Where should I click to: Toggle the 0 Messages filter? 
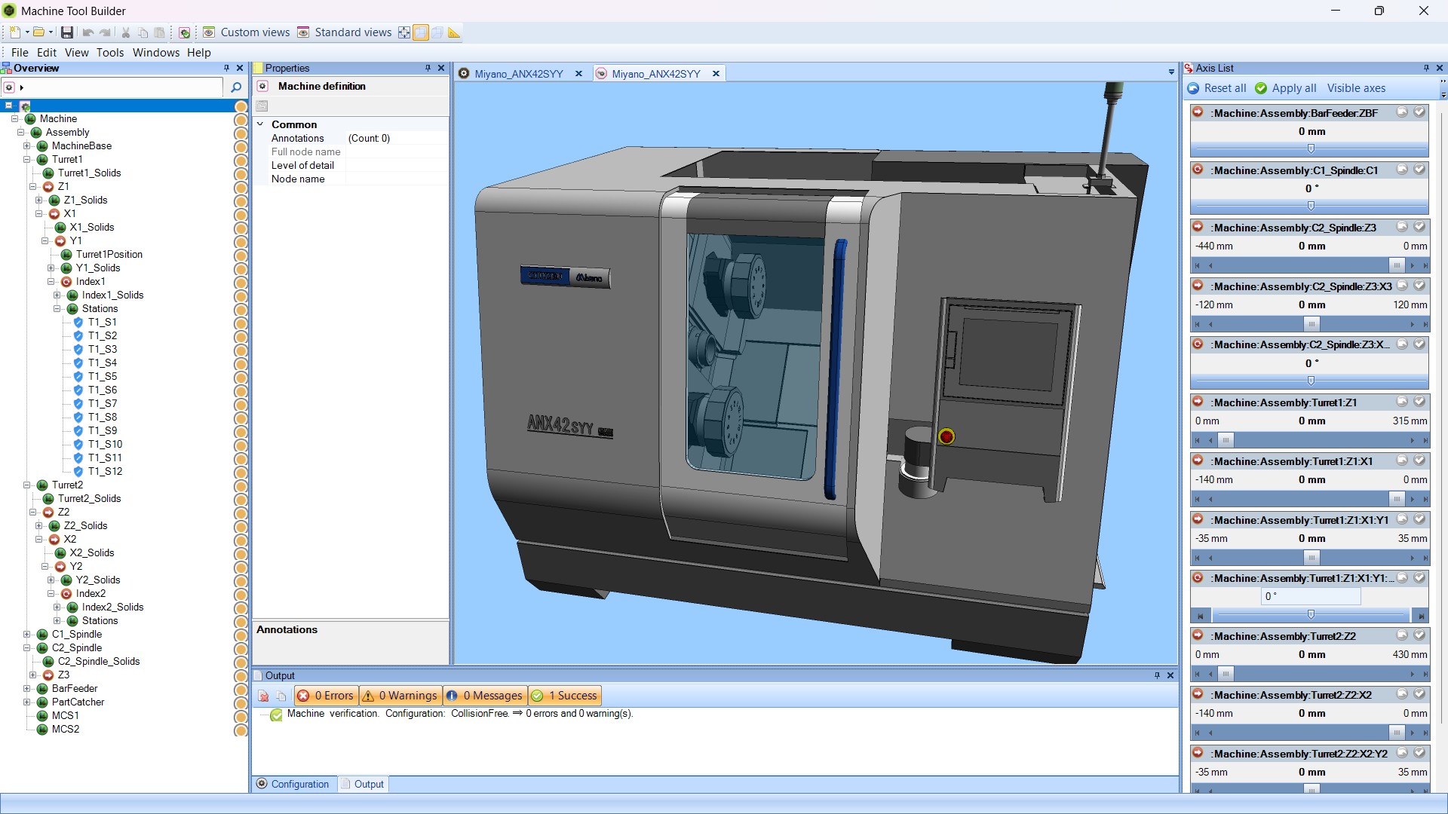pyautogui.click(x=485, y=696)
